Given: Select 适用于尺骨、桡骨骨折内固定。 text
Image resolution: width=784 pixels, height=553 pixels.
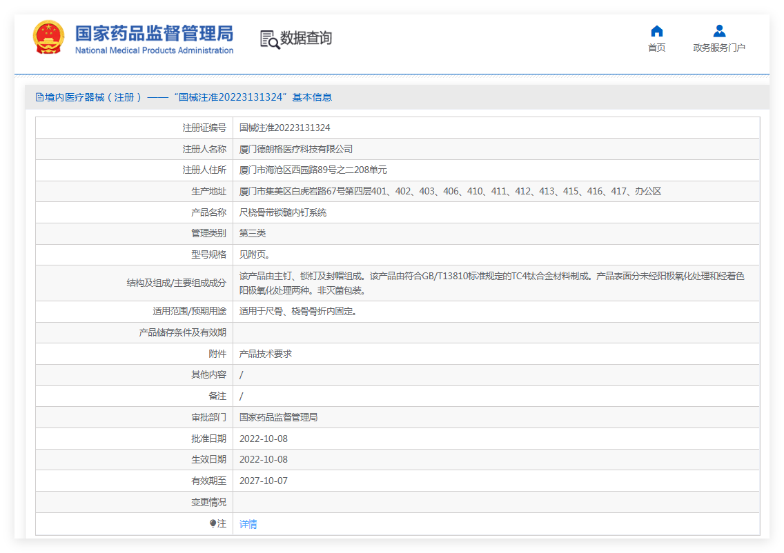Looking at the screenshot, I should (x=298, y=311).
